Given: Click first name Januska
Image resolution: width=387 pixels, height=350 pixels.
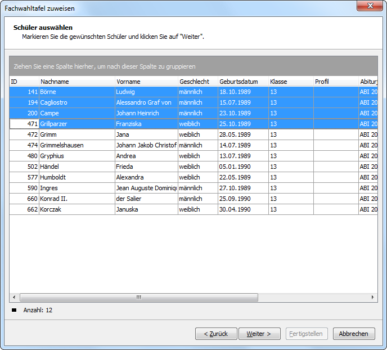Looking at the screenshot, I should tap(127, 209).
